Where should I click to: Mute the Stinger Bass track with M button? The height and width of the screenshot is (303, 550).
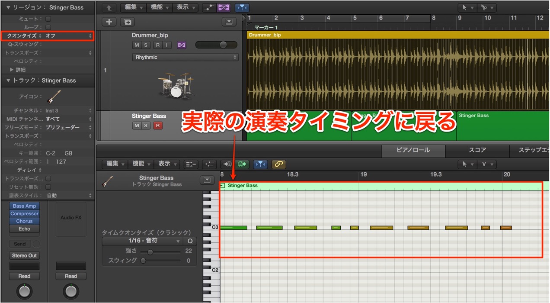click(x=137, y=126)
